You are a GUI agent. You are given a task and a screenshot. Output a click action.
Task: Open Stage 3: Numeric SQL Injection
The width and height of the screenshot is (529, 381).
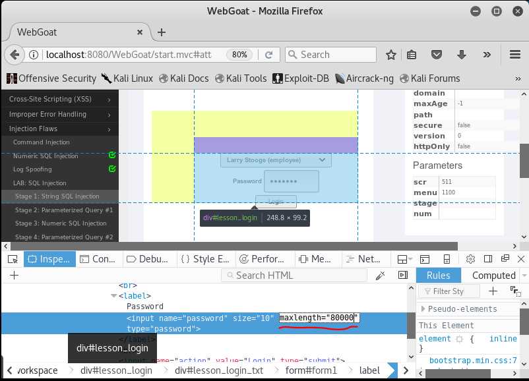point(61,223)
